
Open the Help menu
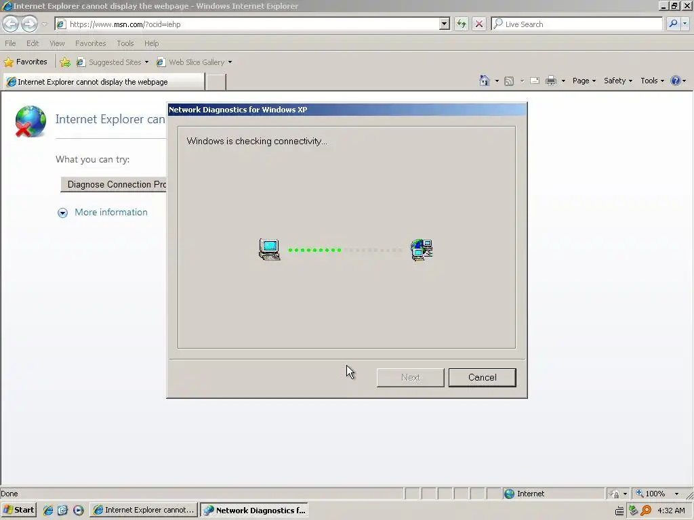pos(151,43)
